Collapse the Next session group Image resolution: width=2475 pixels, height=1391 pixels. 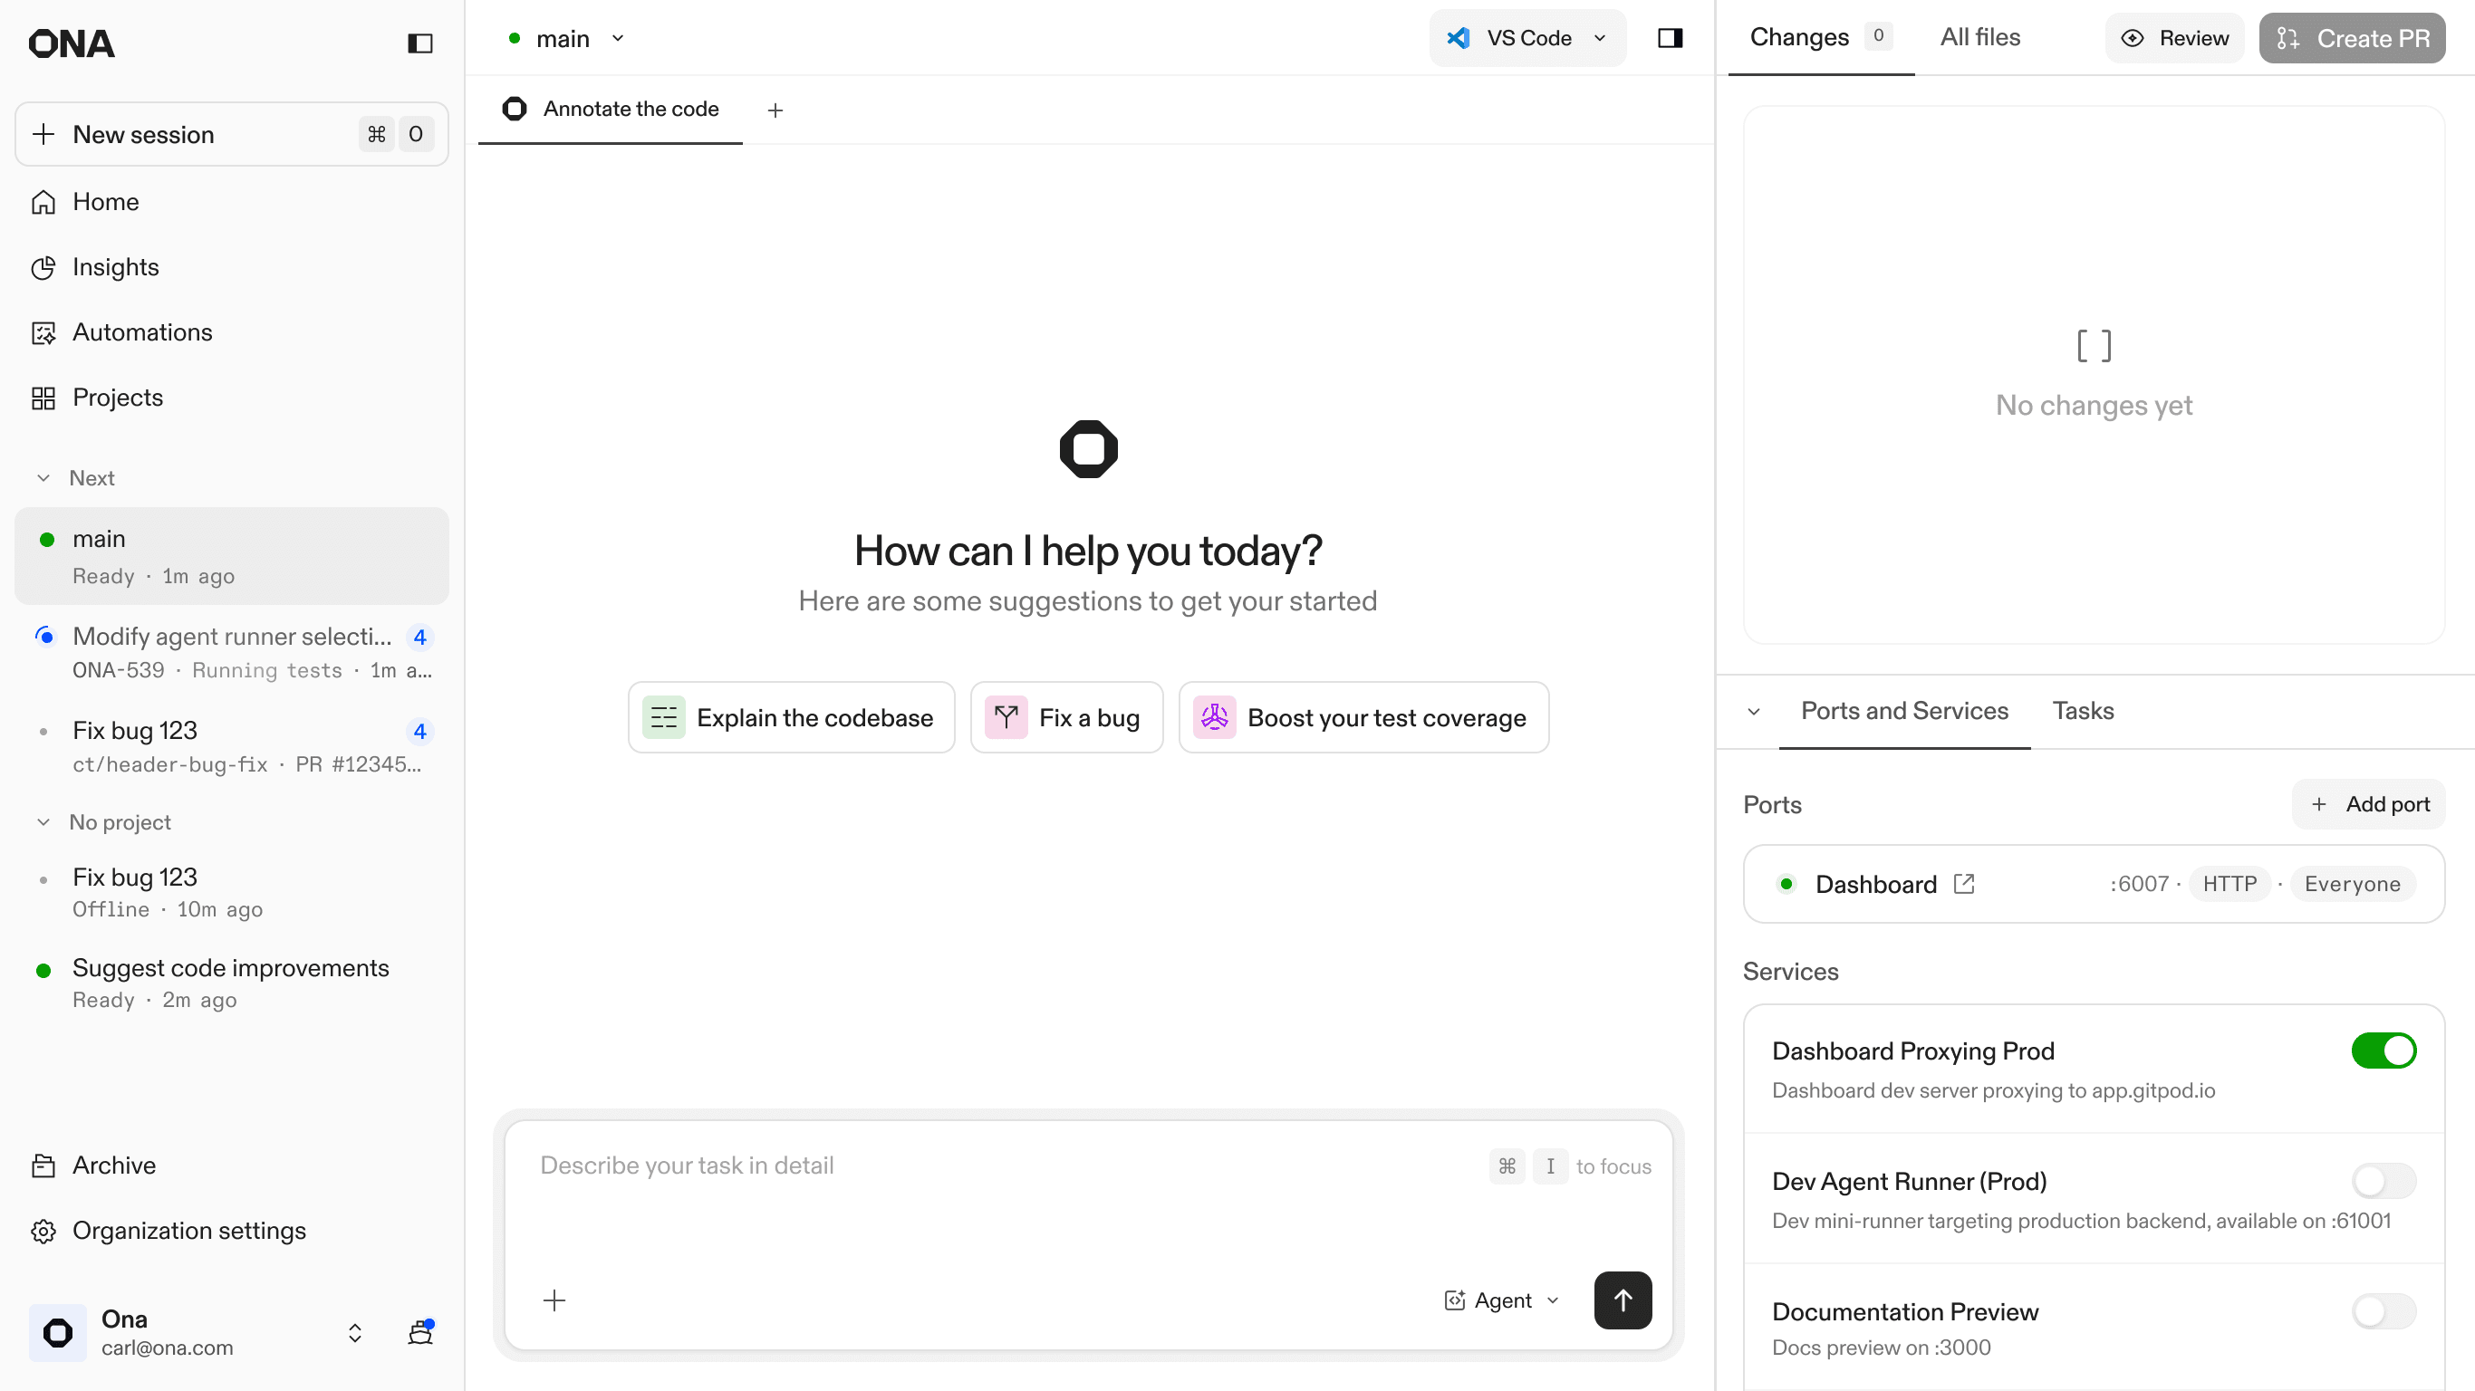43,477
